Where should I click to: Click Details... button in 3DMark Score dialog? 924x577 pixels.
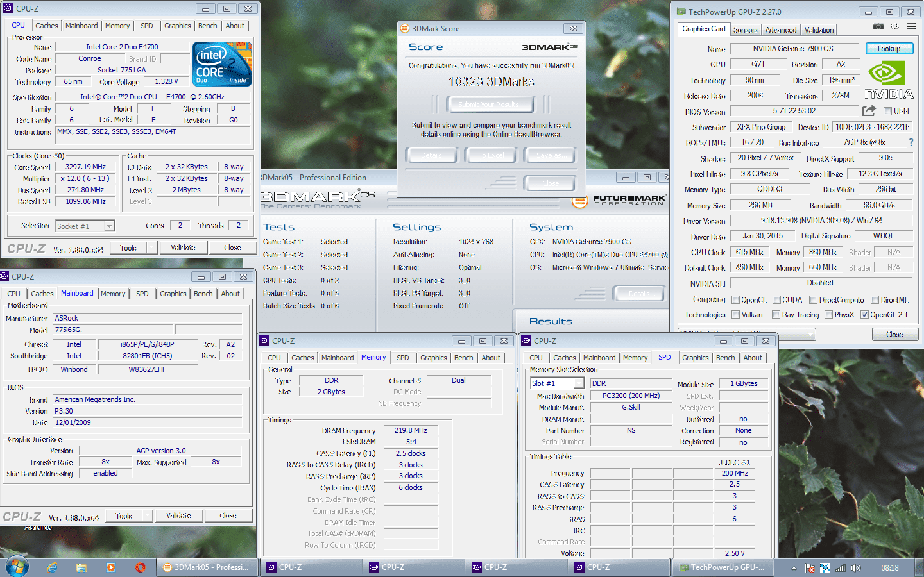(x=432, y=155)
